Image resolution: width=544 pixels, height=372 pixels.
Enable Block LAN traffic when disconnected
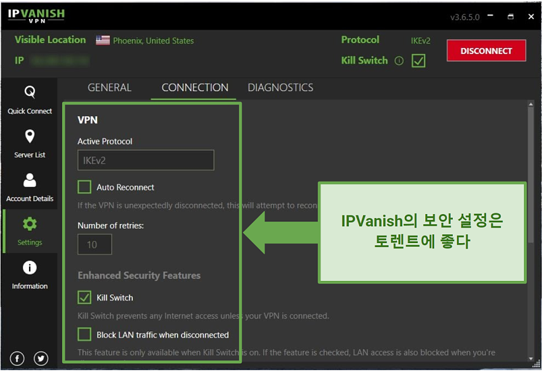pyautogui.click(x=84, y=334)
